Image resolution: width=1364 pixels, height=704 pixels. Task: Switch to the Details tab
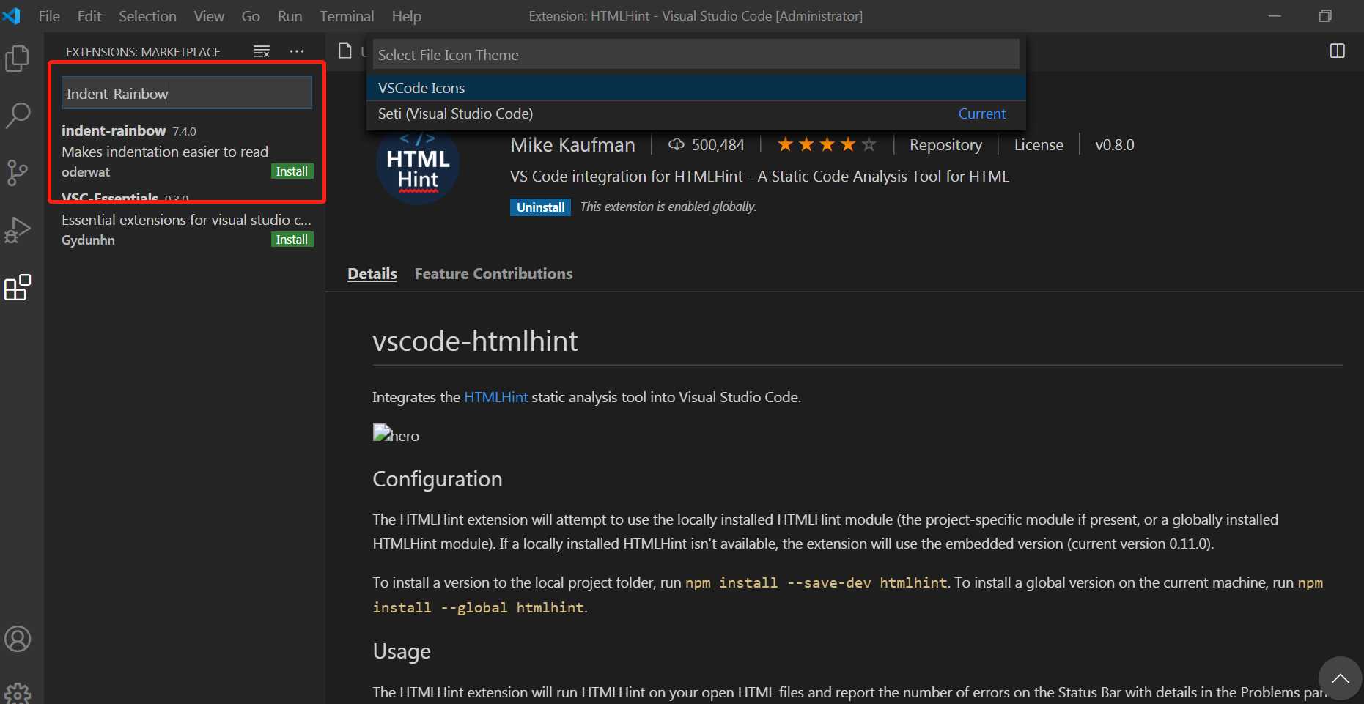[x=372, y=274]
